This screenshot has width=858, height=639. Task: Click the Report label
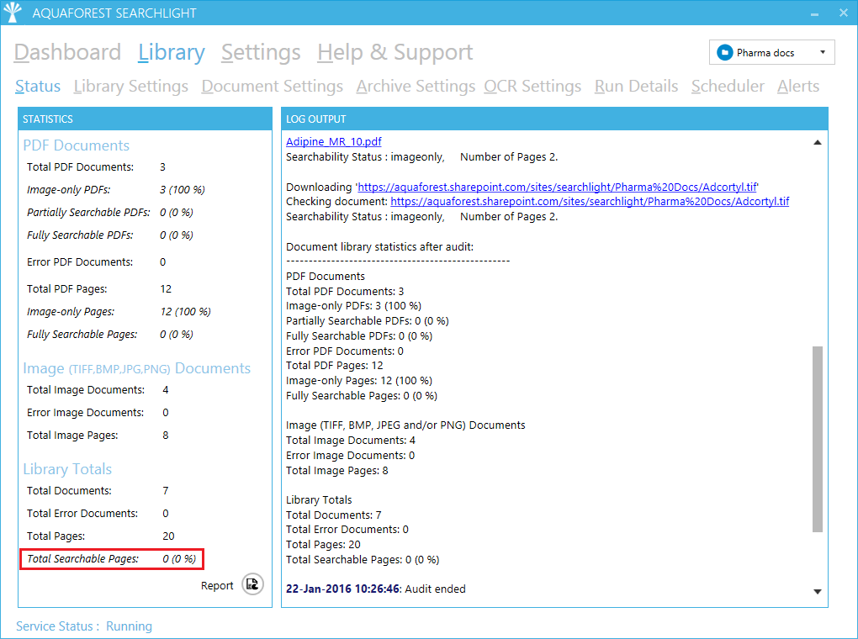click(x=217, y=585)
